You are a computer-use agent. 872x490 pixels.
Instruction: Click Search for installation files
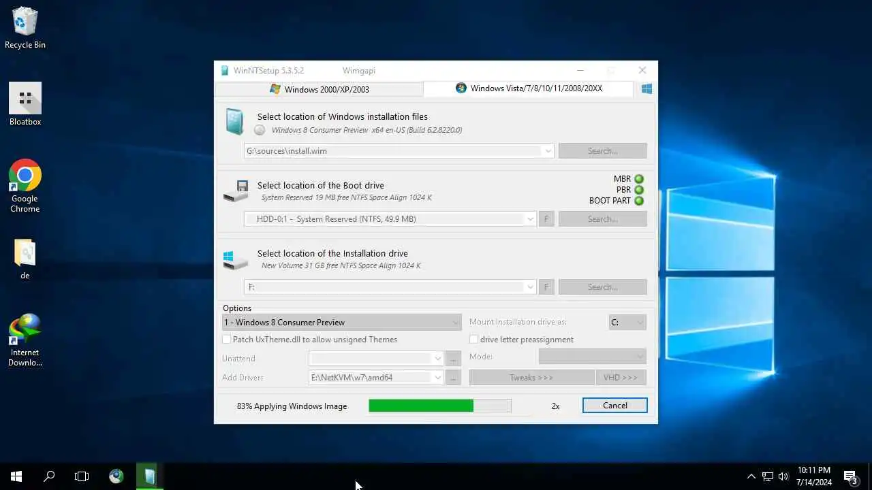click(602, 151)
